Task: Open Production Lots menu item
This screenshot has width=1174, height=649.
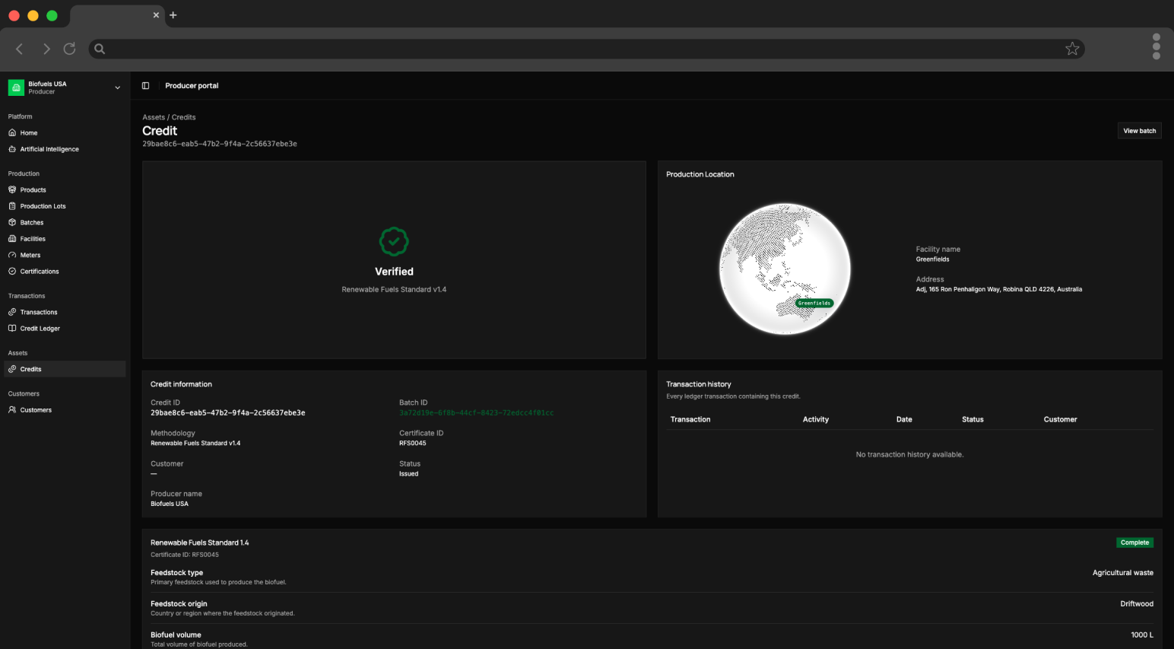Action: coord(65,206)
